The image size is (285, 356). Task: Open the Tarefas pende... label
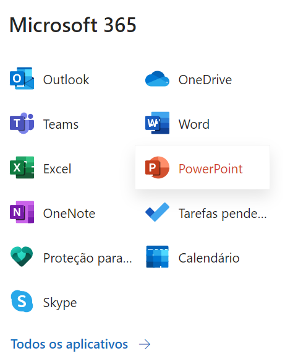223,214
